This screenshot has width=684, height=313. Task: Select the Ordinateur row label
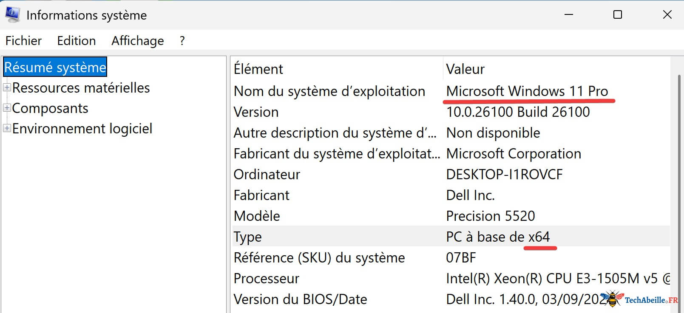tap(267, 175)
